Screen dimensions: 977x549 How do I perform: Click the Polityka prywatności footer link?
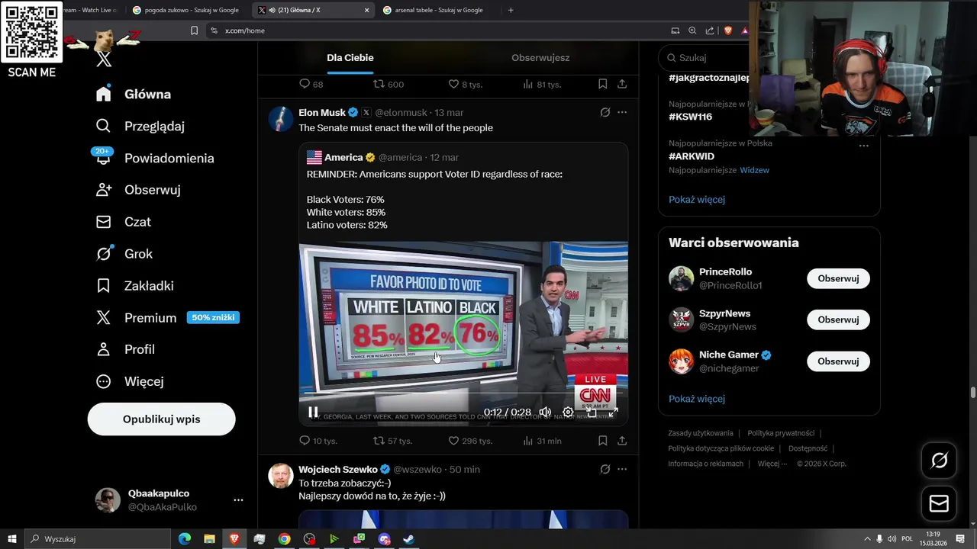click(781, 433)
